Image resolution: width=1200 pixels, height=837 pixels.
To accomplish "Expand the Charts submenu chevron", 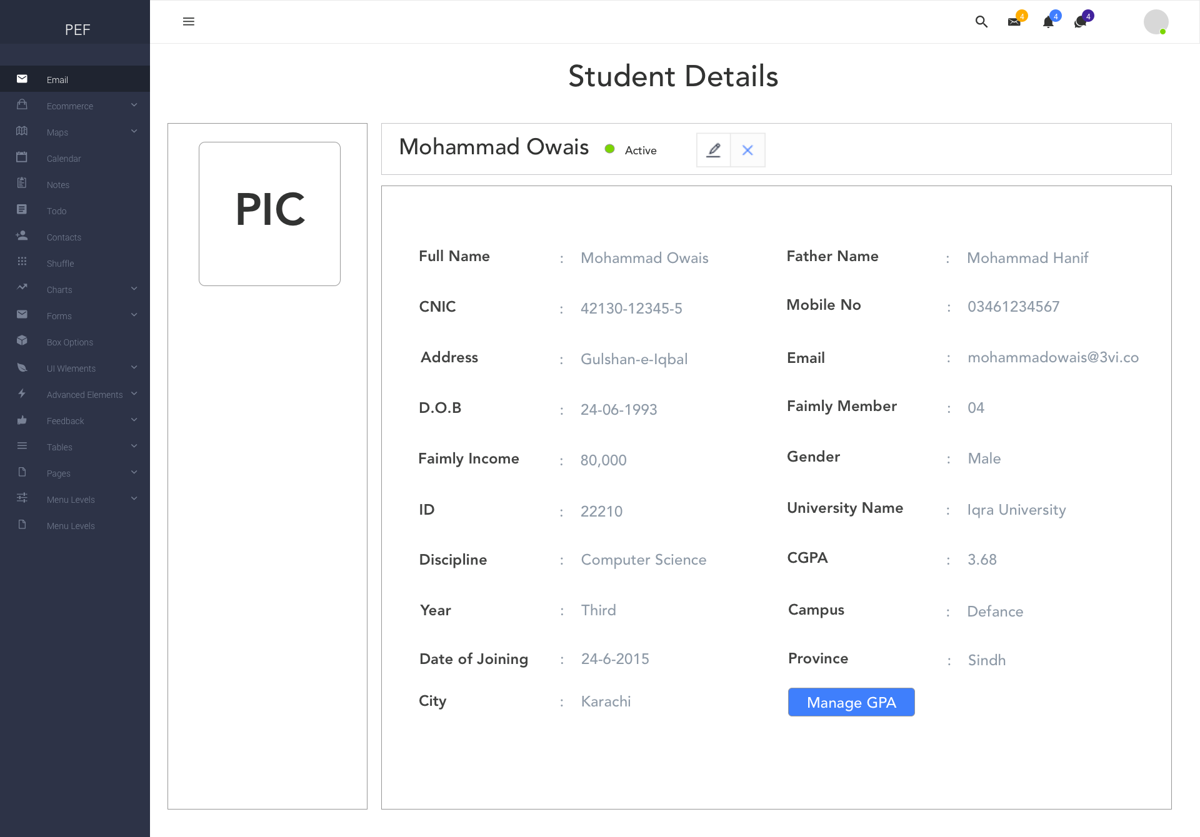I will tap(134, 289).
